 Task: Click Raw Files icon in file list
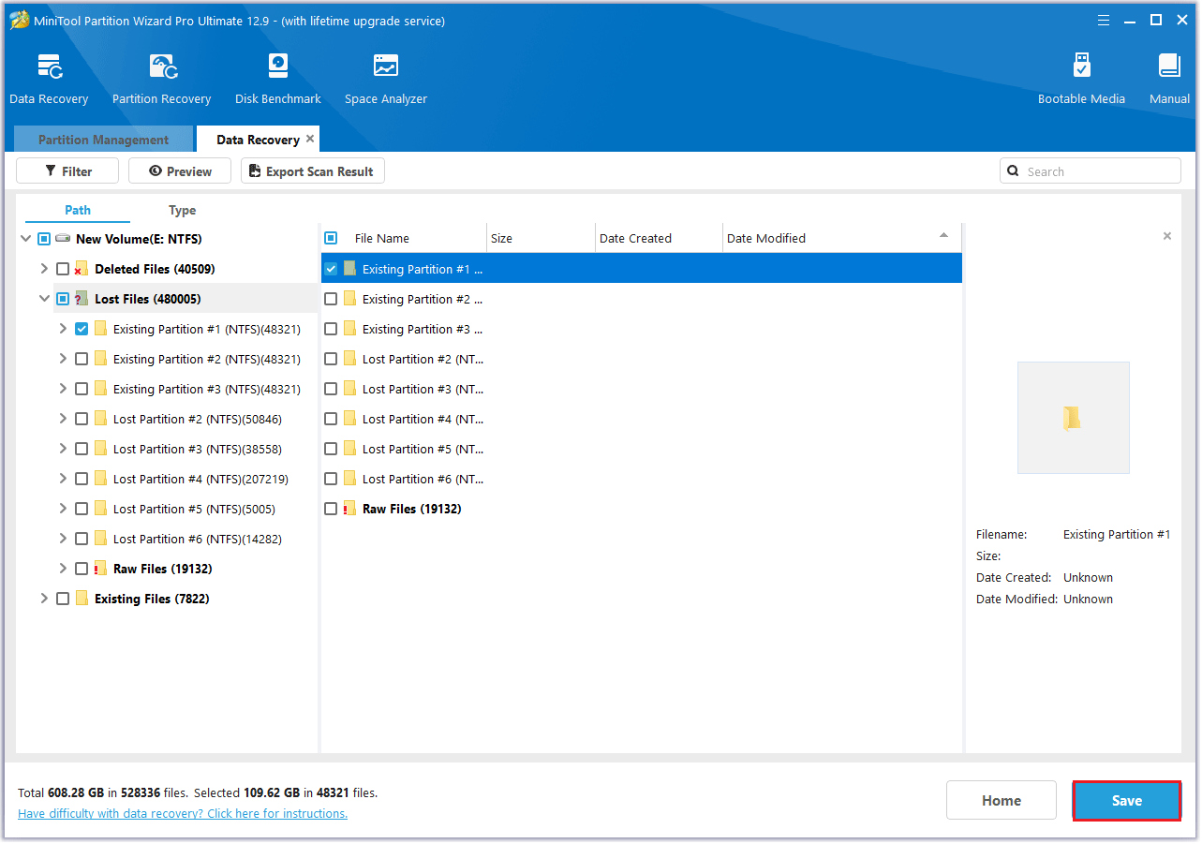coord(350,509)
